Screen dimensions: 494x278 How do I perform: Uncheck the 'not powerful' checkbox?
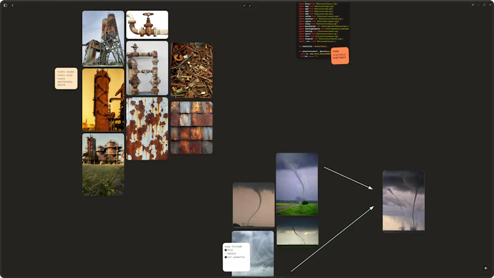(226, 257)
